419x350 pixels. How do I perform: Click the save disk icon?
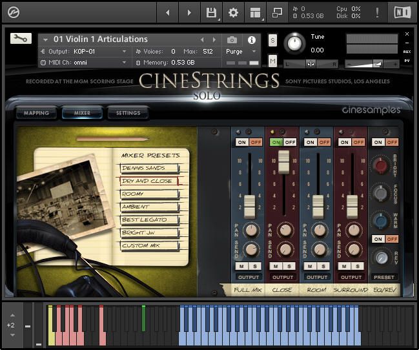pyautogui.click(x=210, y=12)
